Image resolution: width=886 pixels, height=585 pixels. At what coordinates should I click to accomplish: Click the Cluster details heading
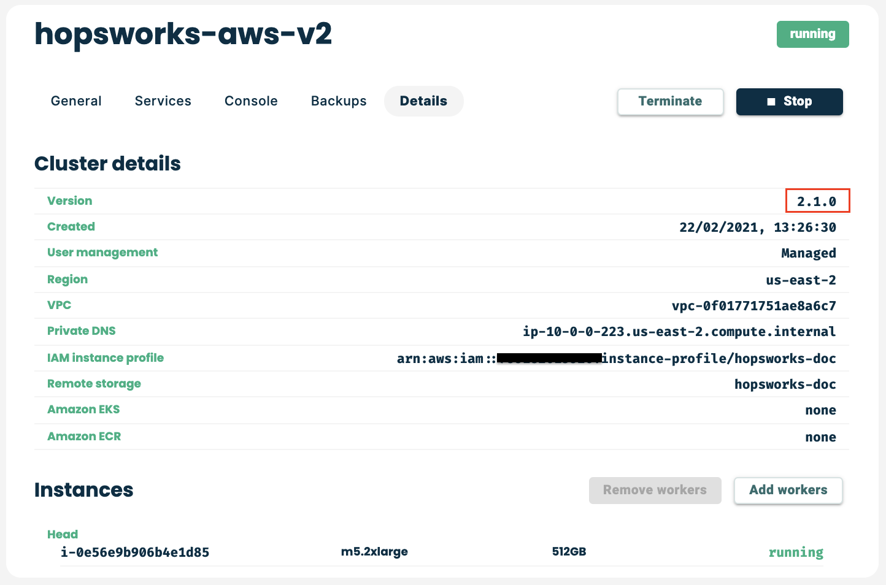pyautogui.click(x=107, y=164)
